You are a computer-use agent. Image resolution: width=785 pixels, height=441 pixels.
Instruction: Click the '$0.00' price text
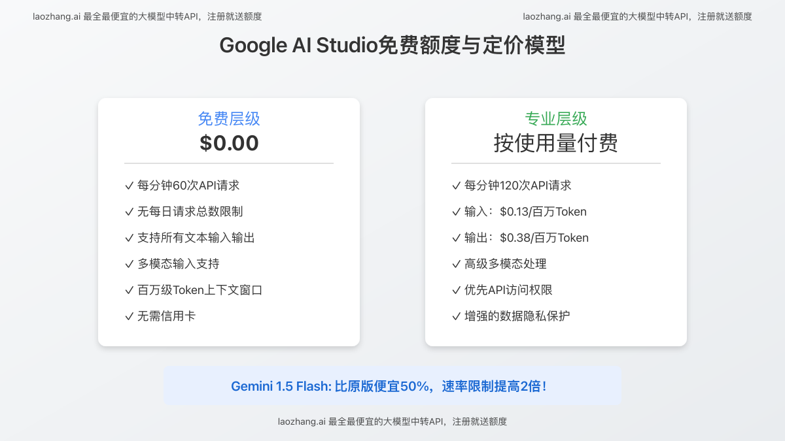[229, 143]
